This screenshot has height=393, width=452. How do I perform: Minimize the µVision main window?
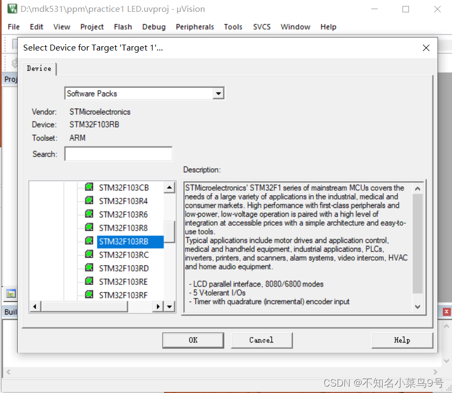(x=375, y=9)
